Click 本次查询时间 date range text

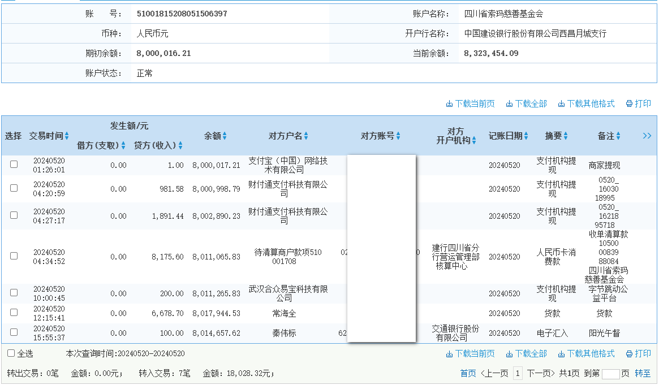pos(125,353)
